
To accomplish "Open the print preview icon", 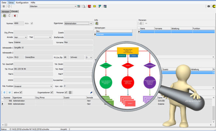I will pos(84,6).
